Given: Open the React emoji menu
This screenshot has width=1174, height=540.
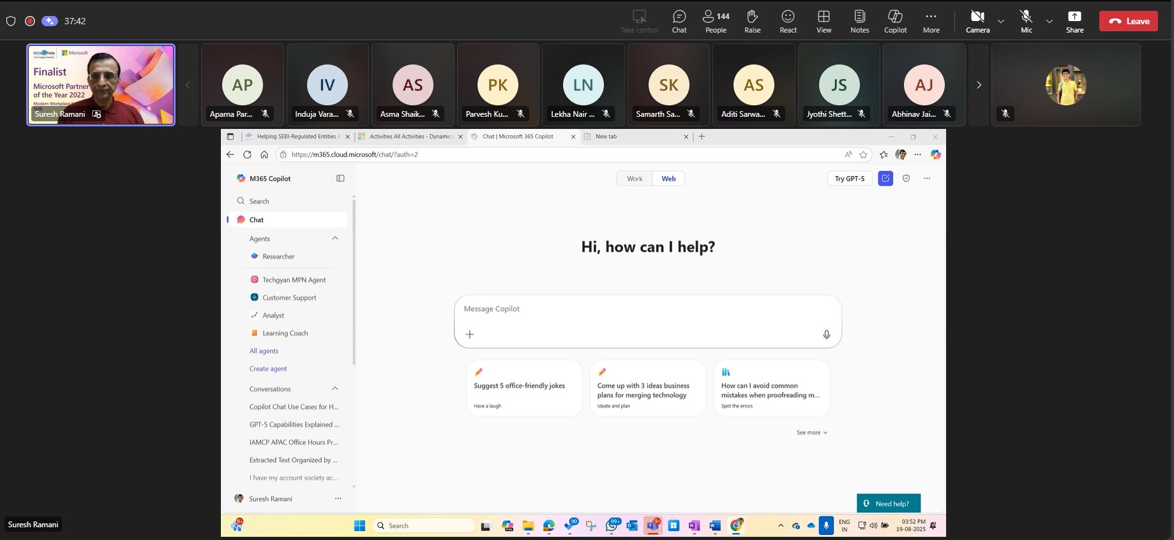Looking at the screenshot, I should 788,21.
